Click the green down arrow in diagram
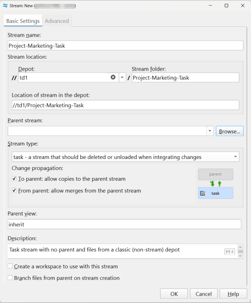 pyautogui.click(x=212, y=184)
